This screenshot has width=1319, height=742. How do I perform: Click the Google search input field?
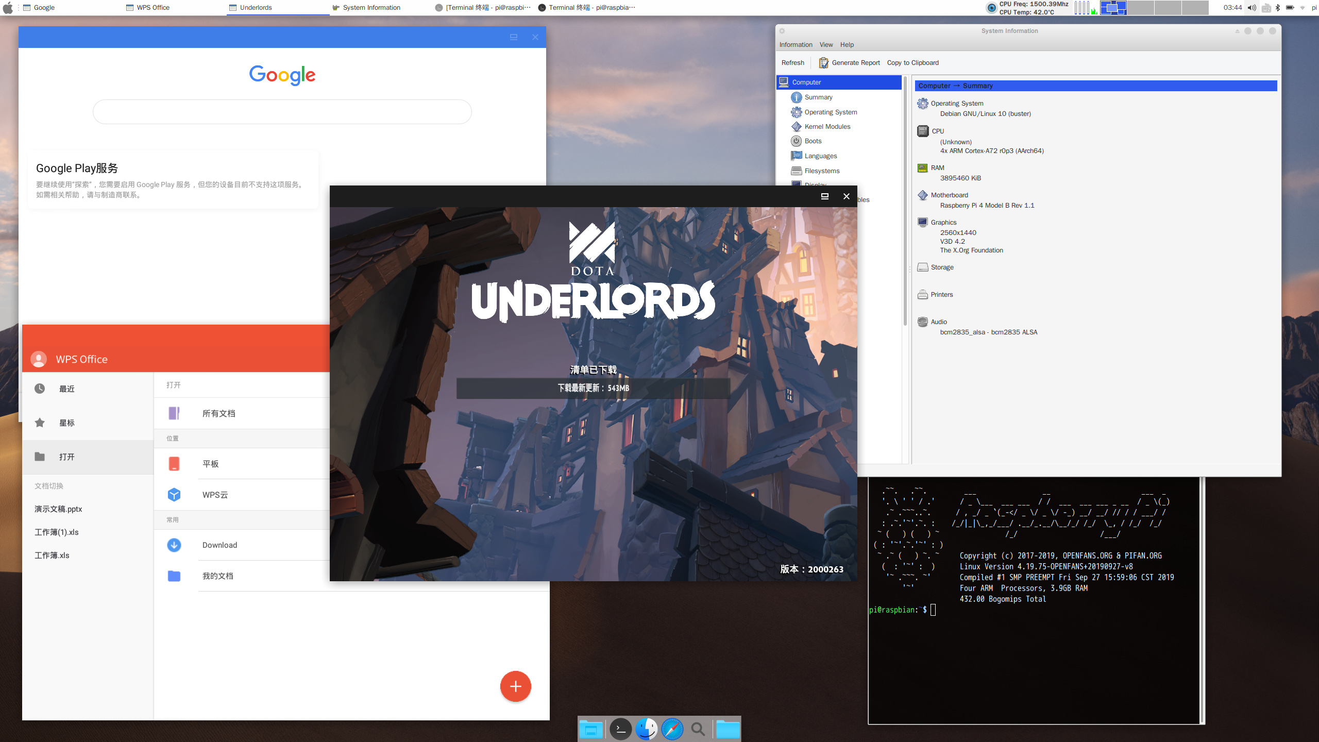(x=283, y=111)
